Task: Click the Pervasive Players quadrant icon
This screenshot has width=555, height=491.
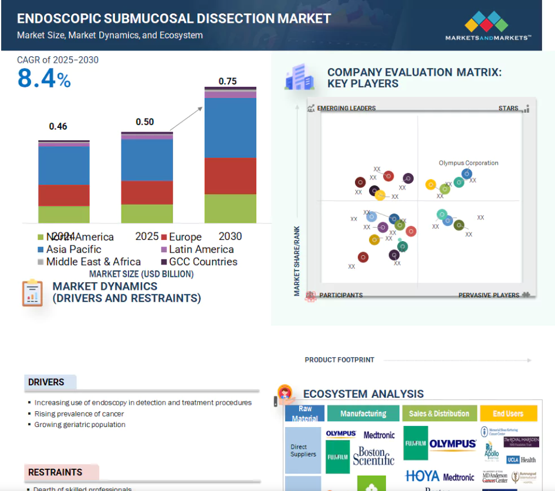Action: coord(526,295)
